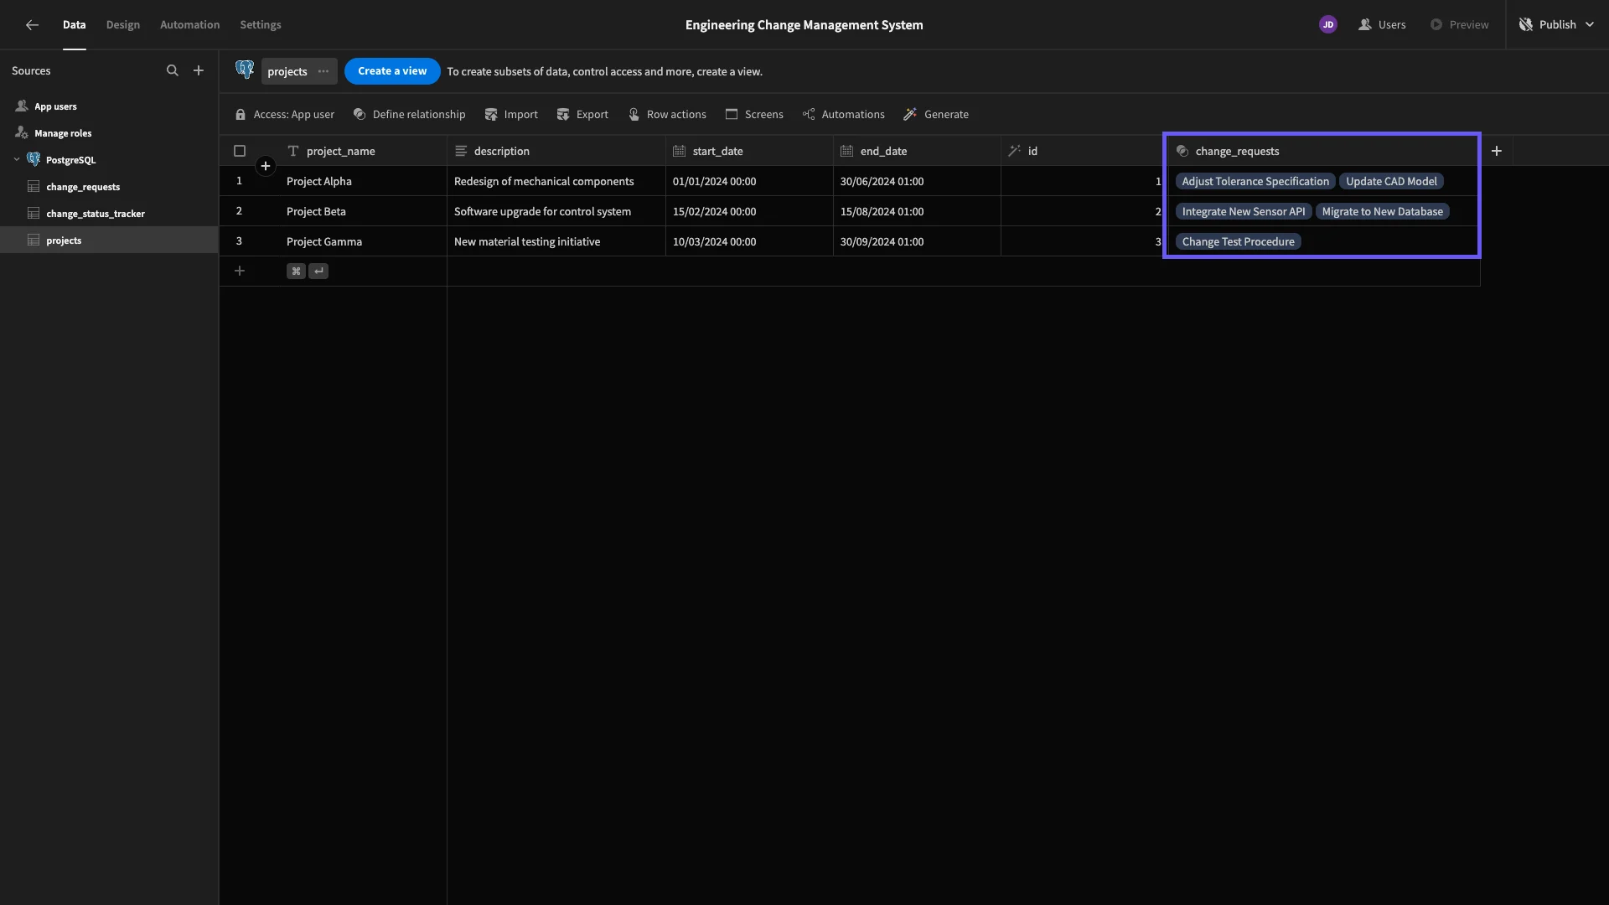
Task: Click the 'Integrate New Sensor API' tag
Action: click(x=1244, y=211)
